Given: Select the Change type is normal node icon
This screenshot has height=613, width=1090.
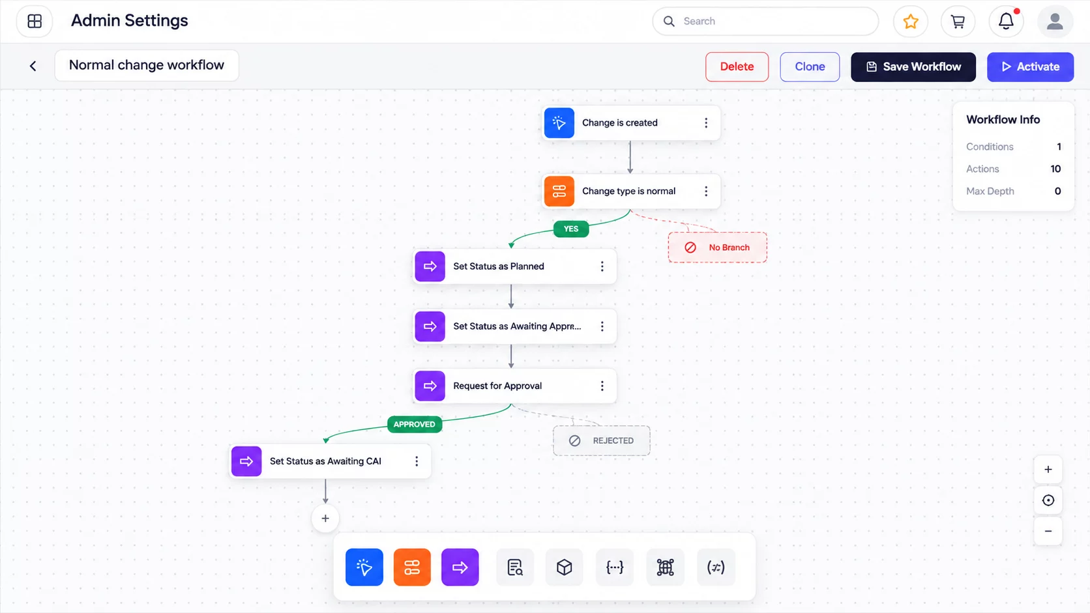Looking at the screenshot, I should pyautogui.click(x=559, y=192).
